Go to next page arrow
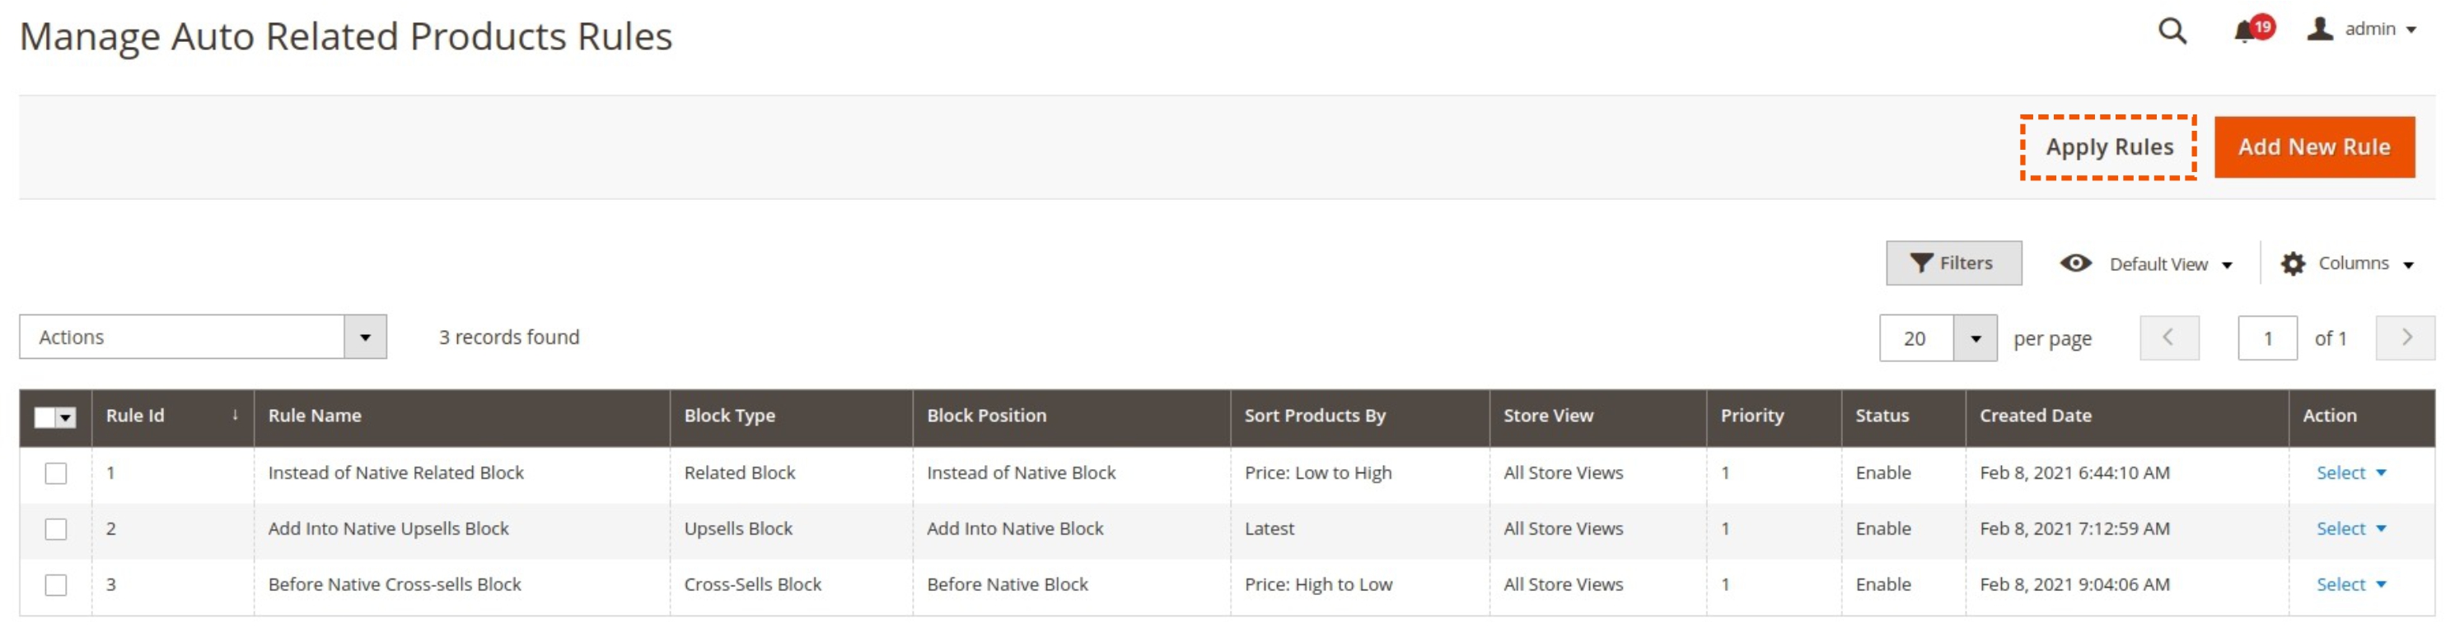 pyautogui.click(x=2405, y=337)
